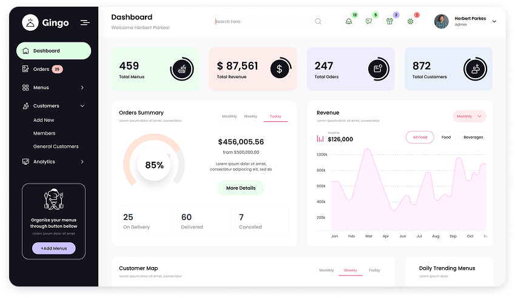
Task: Click the $456,005.56 amount text
Action: (241, 142)
